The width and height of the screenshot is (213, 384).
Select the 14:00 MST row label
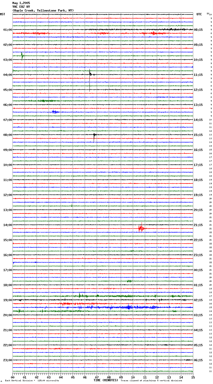8,225
